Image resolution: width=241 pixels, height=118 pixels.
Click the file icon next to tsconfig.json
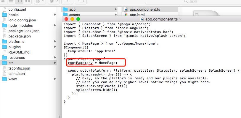pos(5,68)
